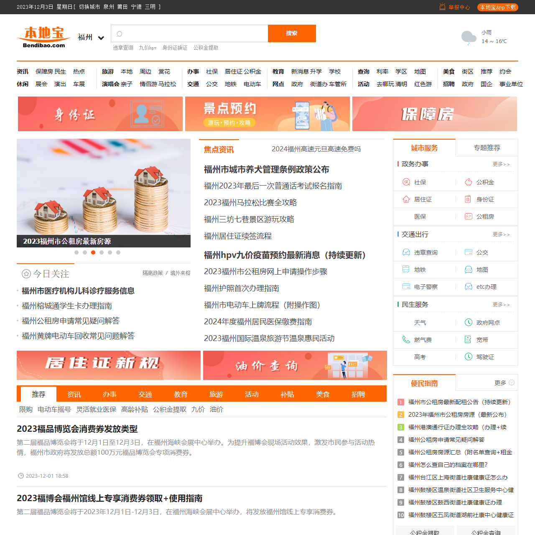Click the 电子警察 icon
Viewport: 535px width, 535px height.
coord(406,287)
